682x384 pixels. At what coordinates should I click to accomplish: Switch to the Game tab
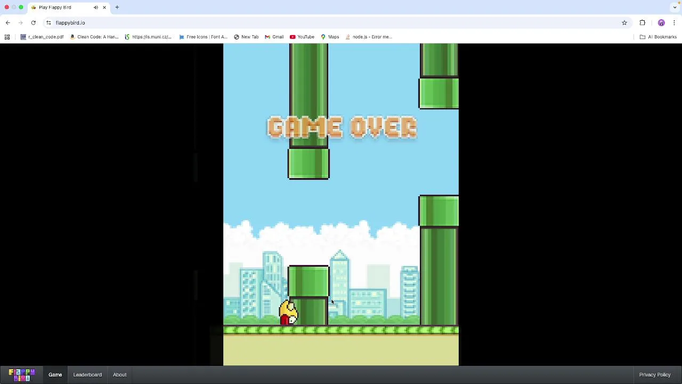[x=55, y=375]
